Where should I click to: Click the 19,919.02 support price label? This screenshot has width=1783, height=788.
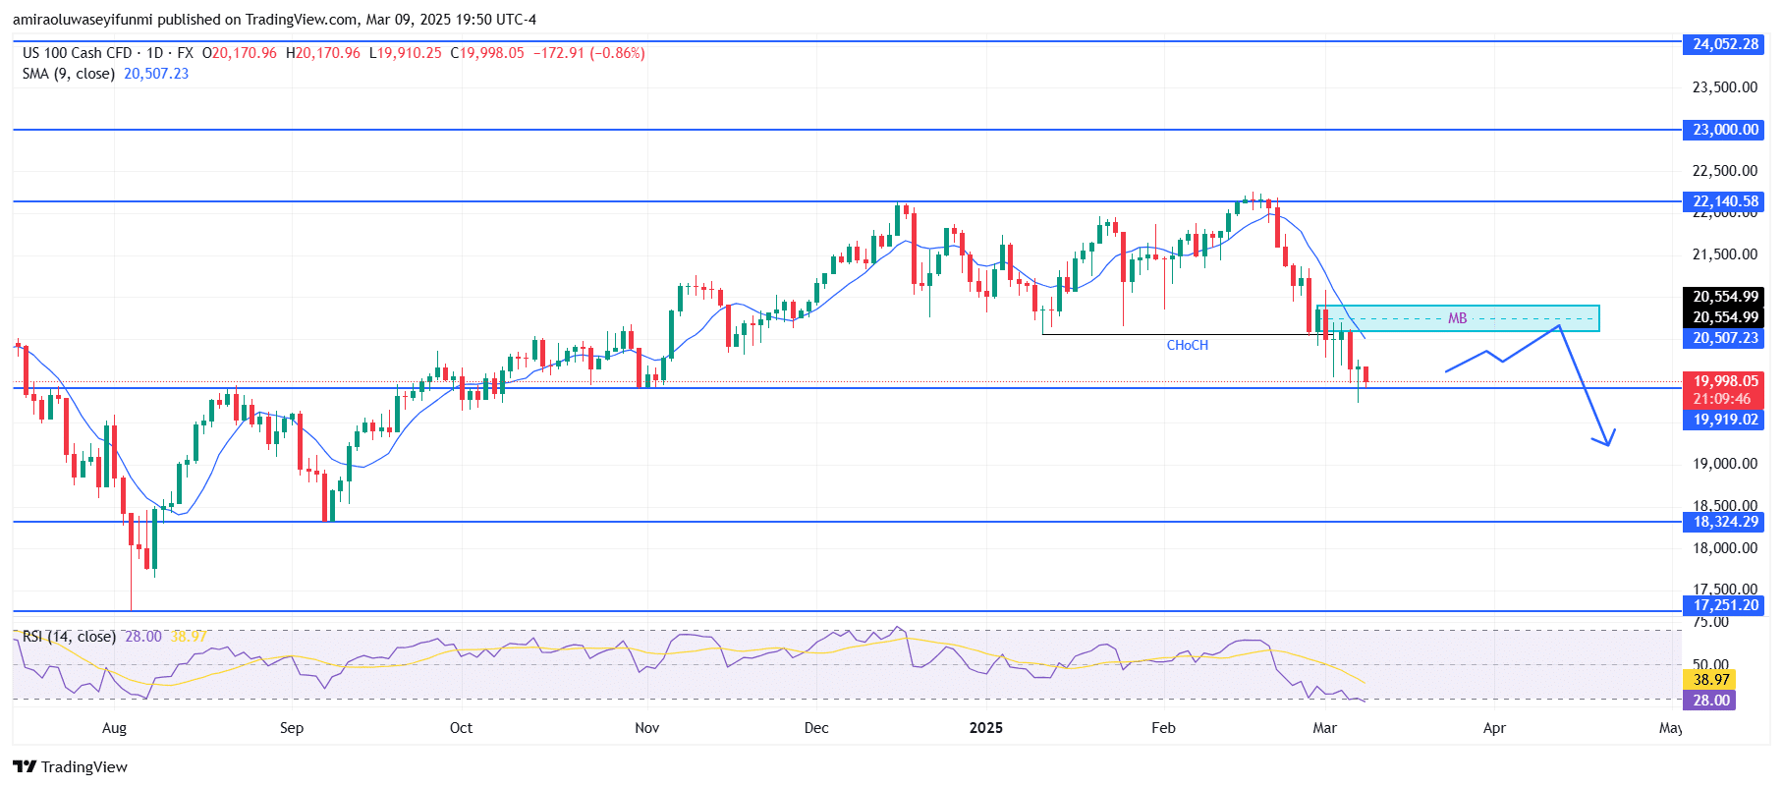click(1725, 420)
